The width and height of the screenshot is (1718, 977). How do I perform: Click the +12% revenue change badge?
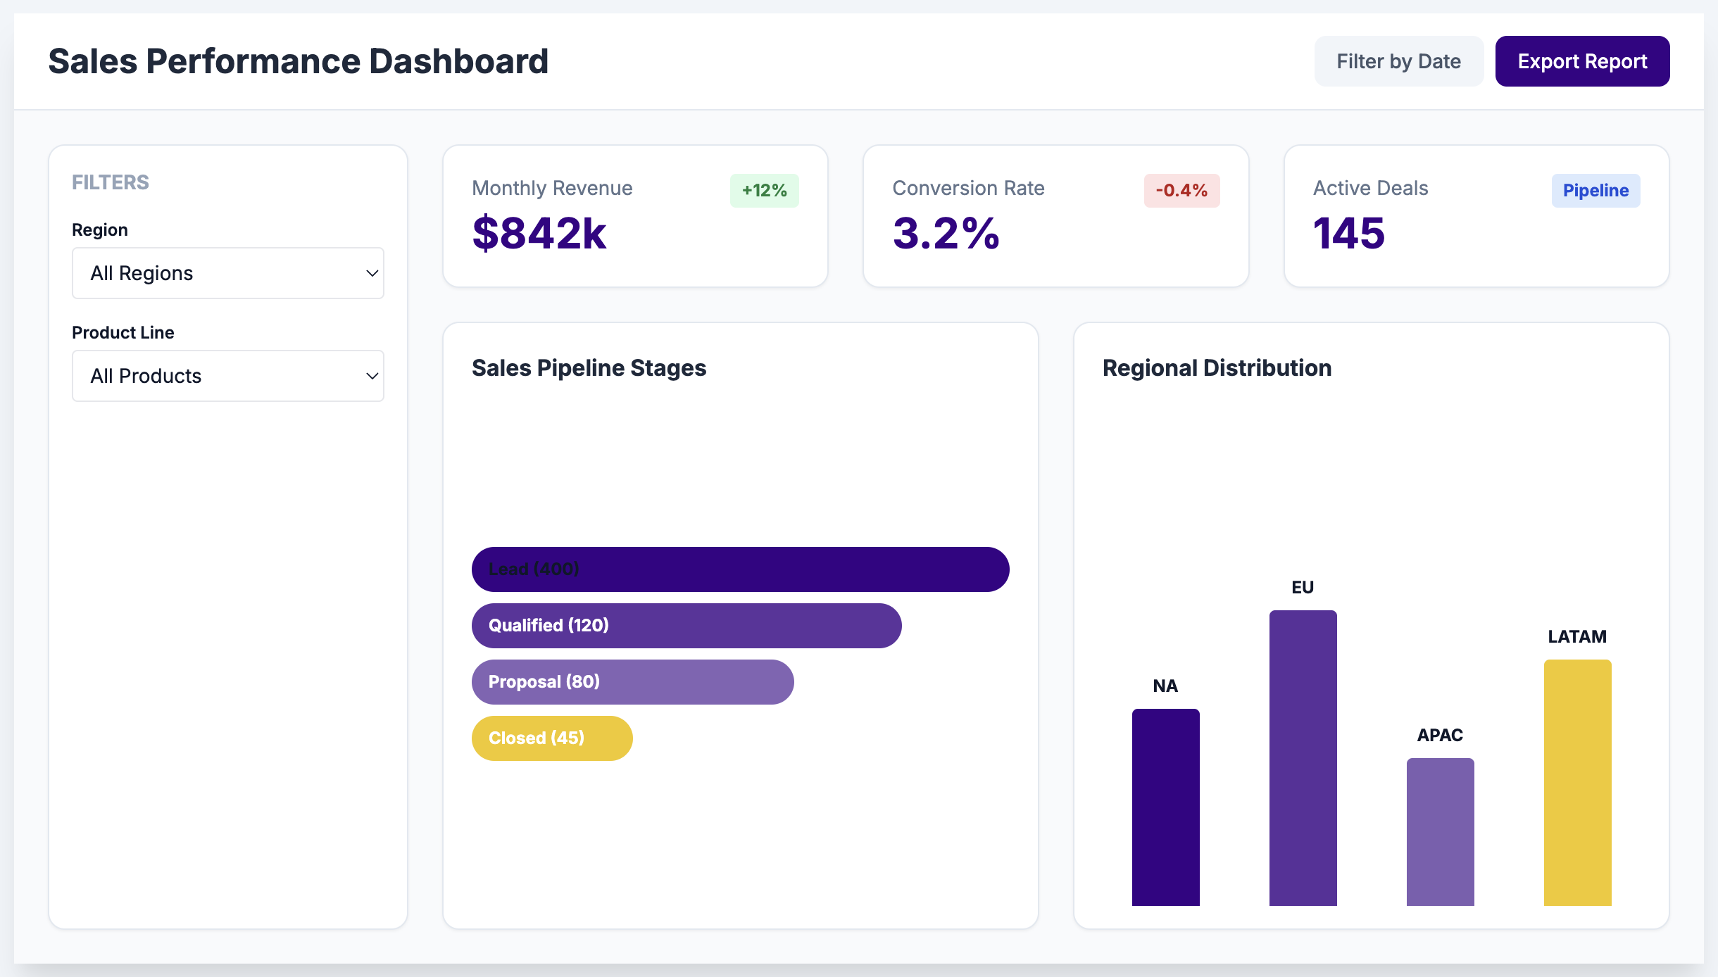(764, 190)
